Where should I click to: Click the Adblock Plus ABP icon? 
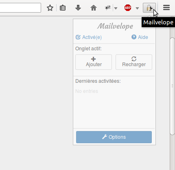point(128,8)
